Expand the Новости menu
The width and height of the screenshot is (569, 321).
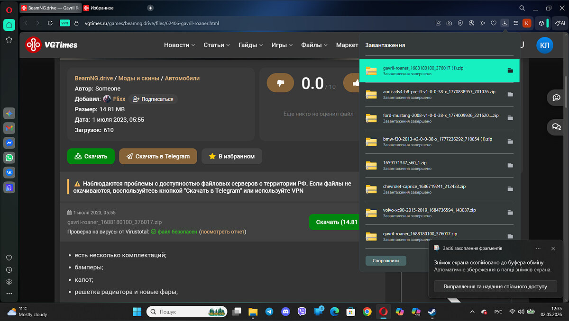tap(179, 45)
